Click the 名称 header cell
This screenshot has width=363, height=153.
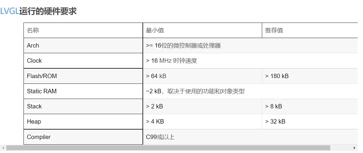pos(83,30)
